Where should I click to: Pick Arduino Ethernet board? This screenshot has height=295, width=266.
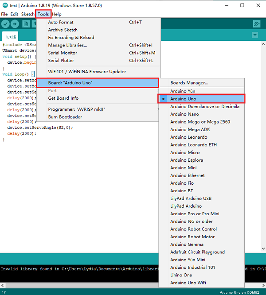[x=201, y=175]
